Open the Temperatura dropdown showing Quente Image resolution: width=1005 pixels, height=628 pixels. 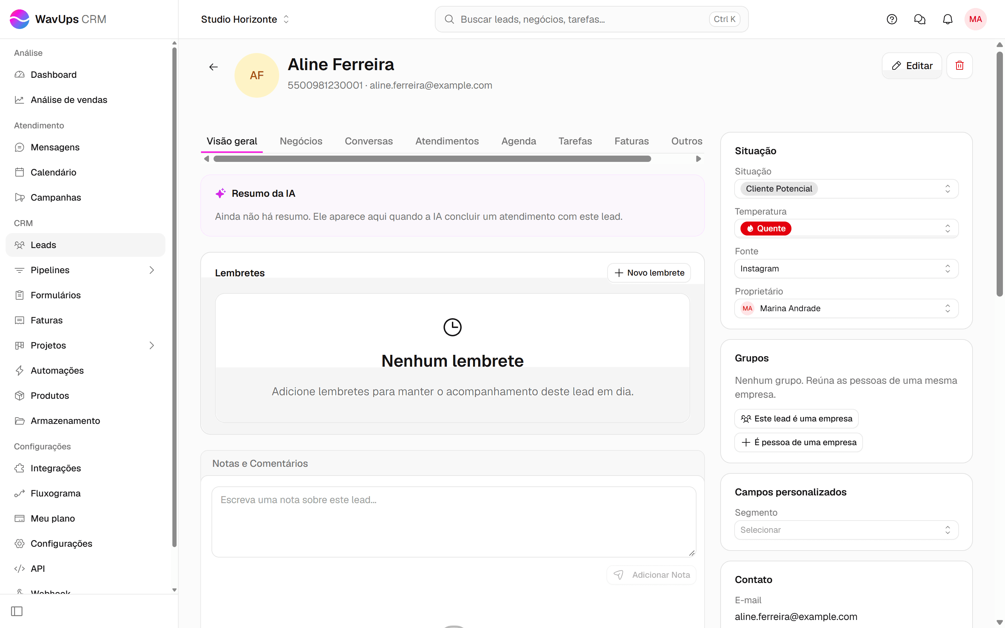pyautogui.click(x=846, y=229)
